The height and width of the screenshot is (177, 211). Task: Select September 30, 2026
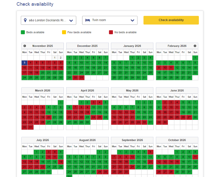click(x=126, y=172)
